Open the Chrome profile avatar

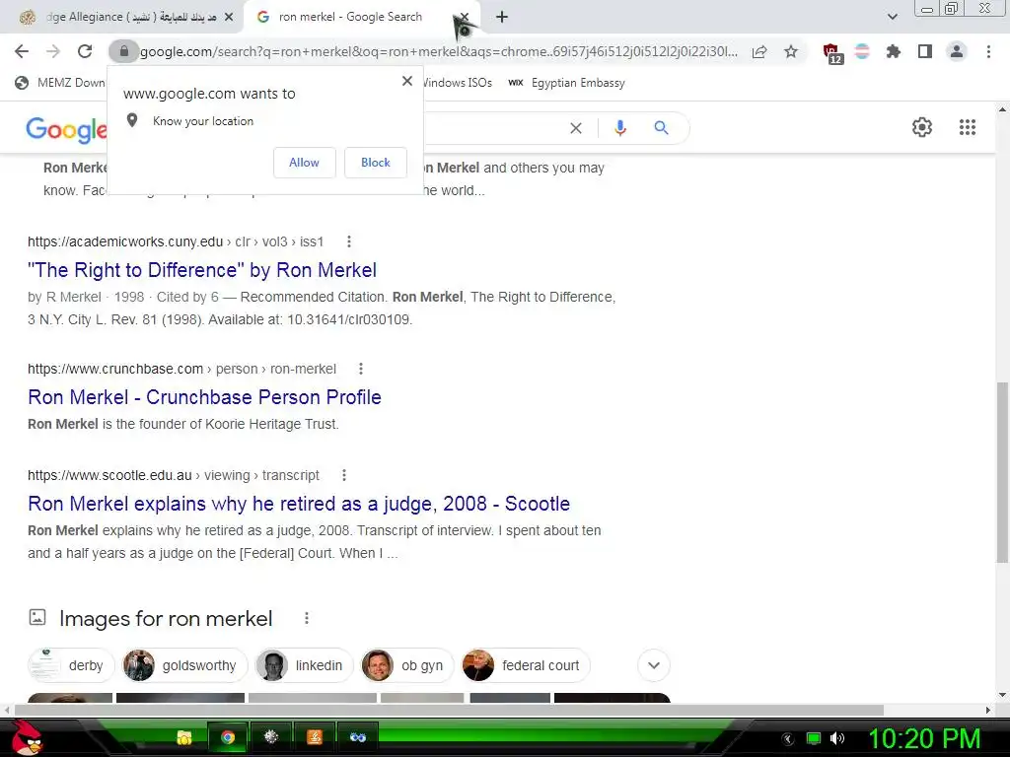pos(957,51)
